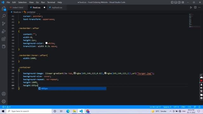
Task: Open the notifications bell in the status bar
Action: (200, 107)
